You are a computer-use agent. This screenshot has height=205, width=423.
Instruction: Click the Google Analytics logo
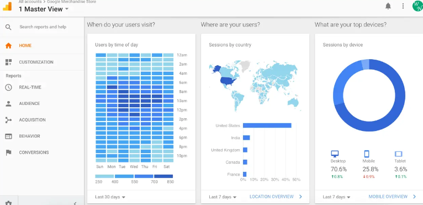tap(8, 7)
